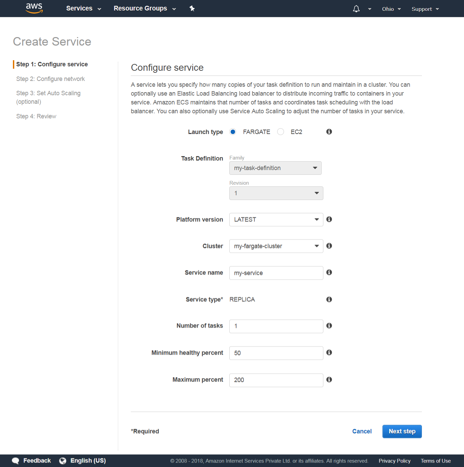Go to Step 4: Review
Screen dimensions: 464x467
click(36, 116)
